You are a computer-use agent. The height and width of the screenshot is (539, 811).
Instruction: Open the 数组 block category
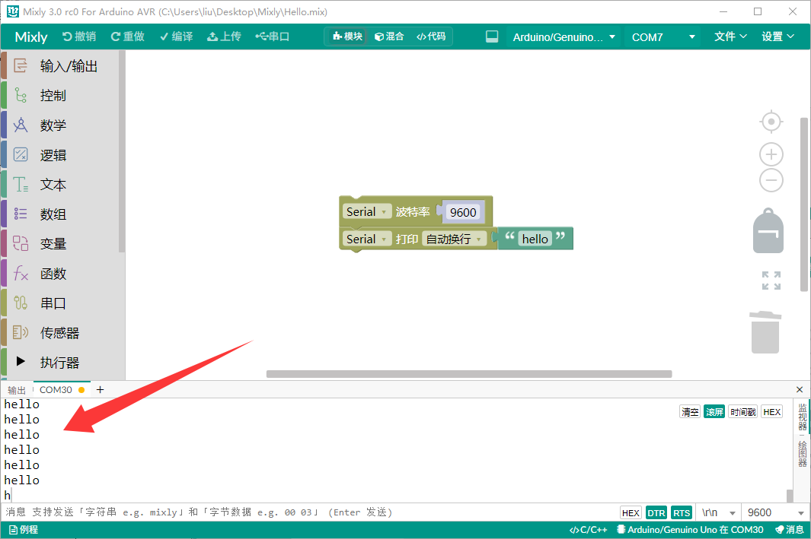(x=62, y=214)
